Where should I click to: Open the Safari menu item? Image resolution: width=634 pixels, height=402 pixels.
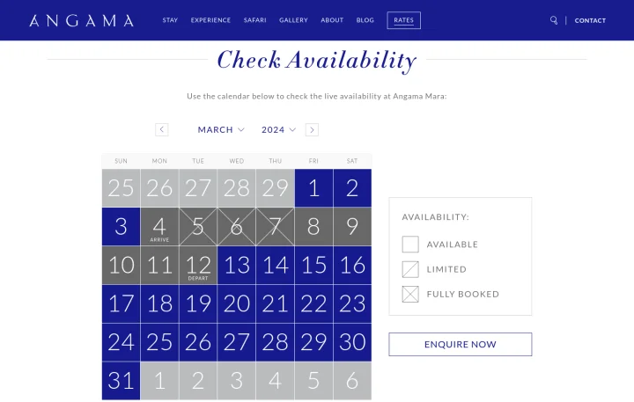254,20
